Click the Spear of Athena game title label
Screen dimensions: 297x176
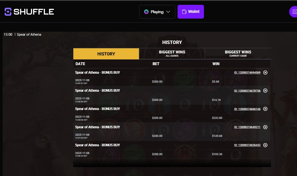tap(29, 35)
